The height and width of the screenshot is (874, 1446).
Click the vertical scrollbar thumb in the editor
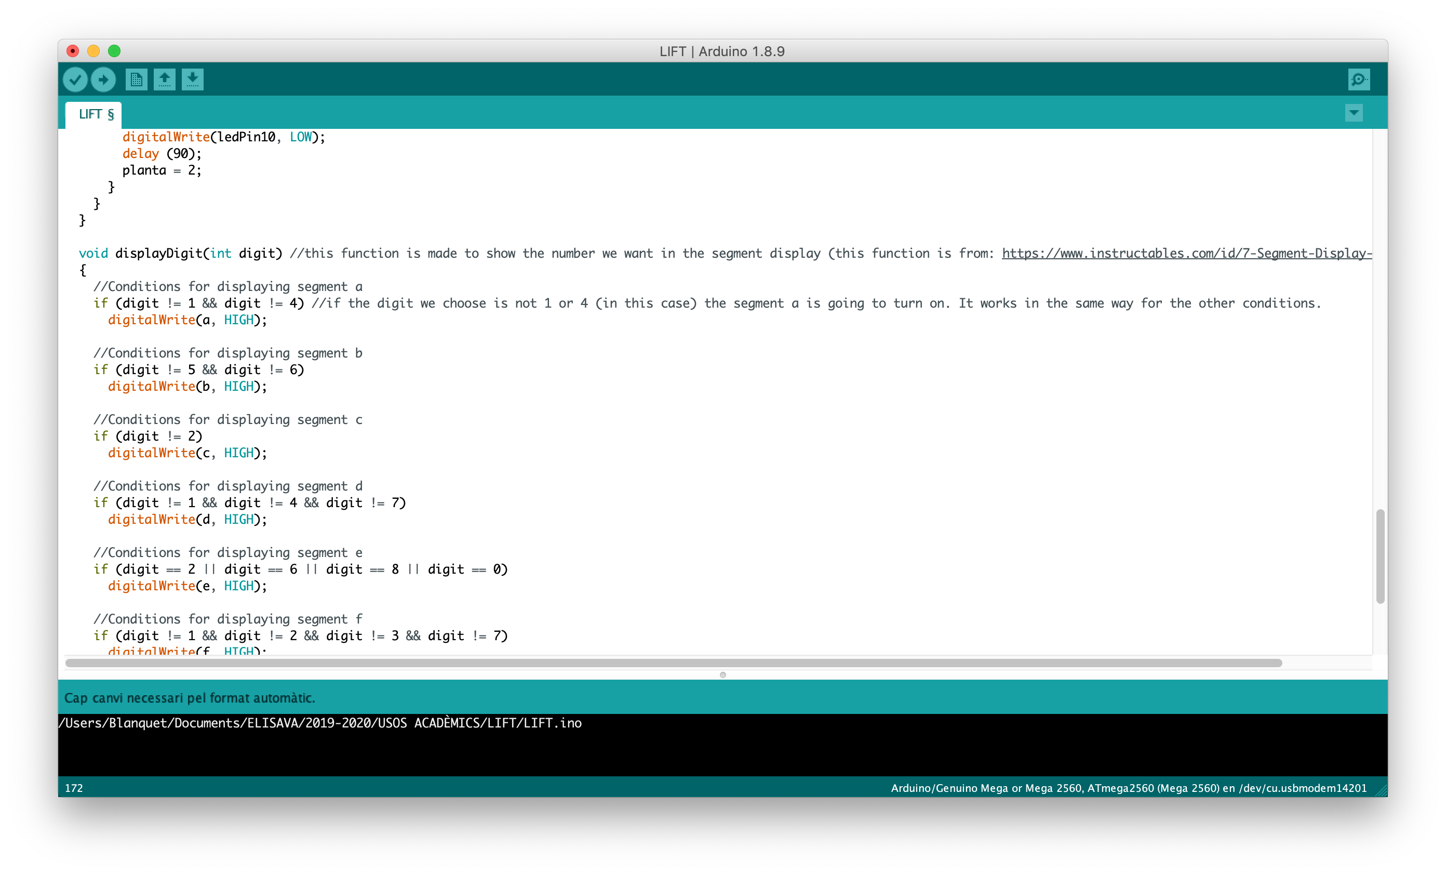[x=1380, y=557]
